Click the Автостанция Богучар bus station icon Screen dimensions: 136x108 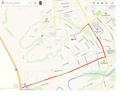[x=27, y=87]
